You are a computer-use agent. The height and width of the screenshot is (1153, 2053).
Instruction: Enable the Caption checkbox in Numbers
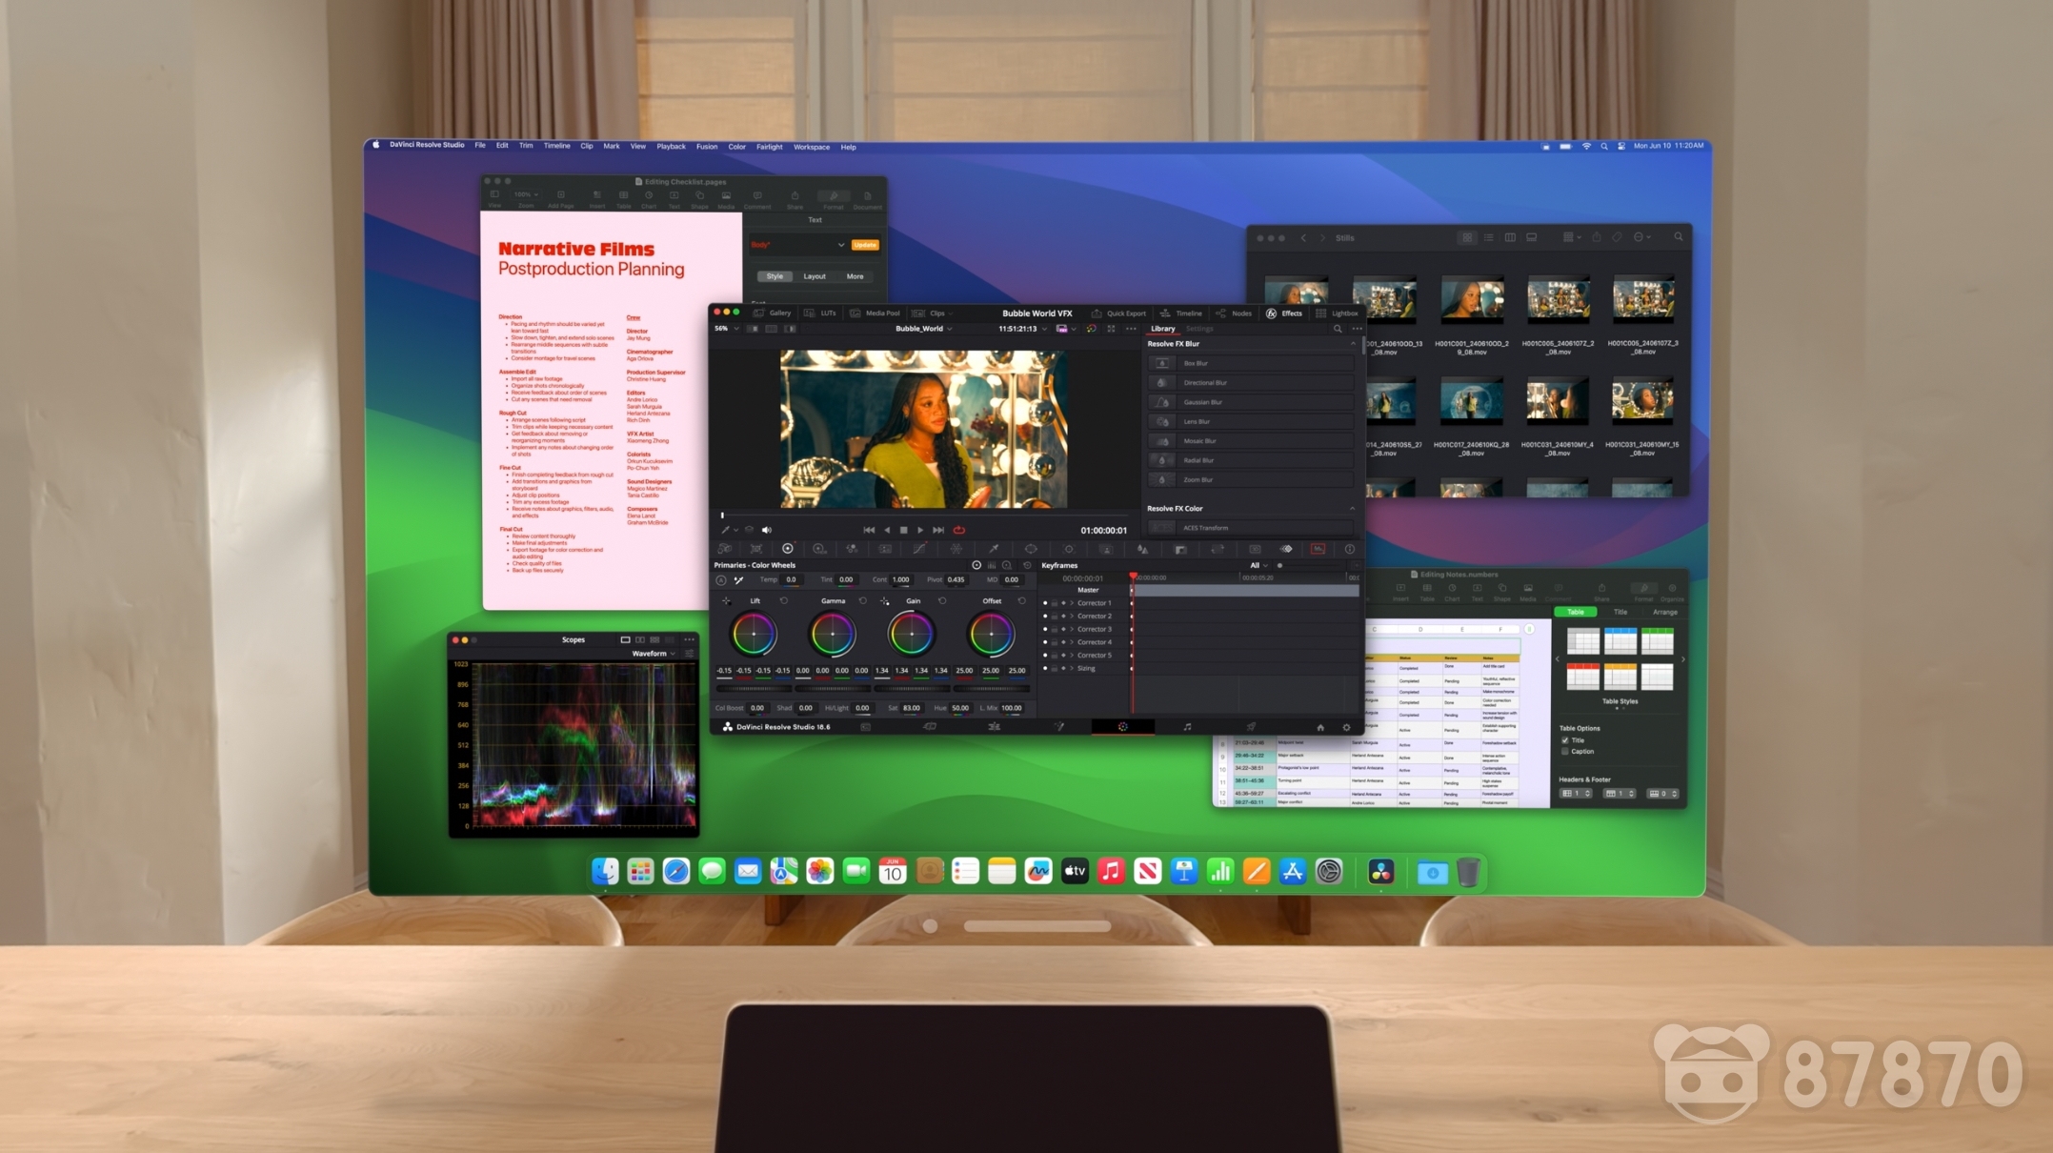(1564, 752)
